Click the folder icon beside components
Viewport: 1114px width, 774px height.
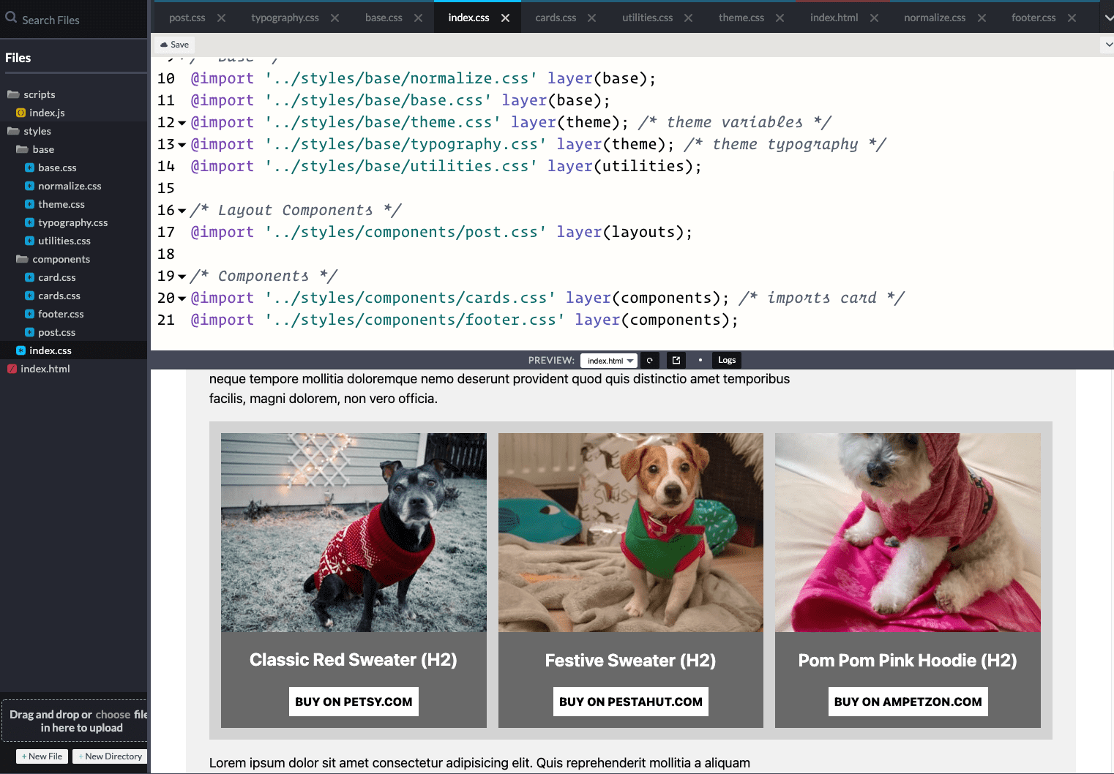(22, 259)
